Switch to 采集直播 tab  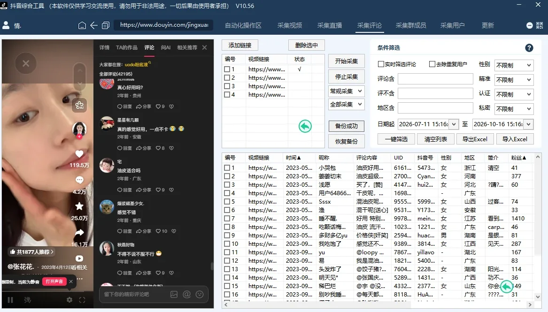tap(329, 25)
